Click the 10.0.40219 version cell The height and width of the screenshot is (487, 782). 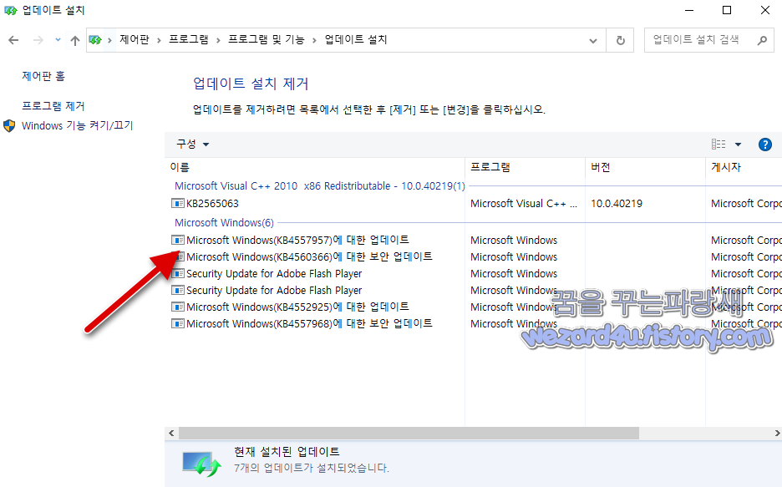(617, 203)
